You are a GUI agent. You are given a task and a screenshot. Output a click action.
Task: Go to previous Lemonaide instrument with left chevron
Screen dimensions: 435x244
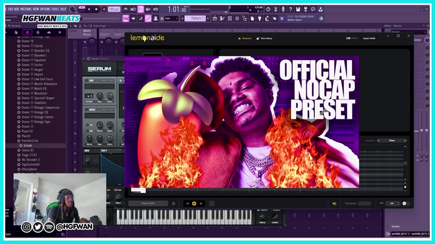tap(378, 141)
